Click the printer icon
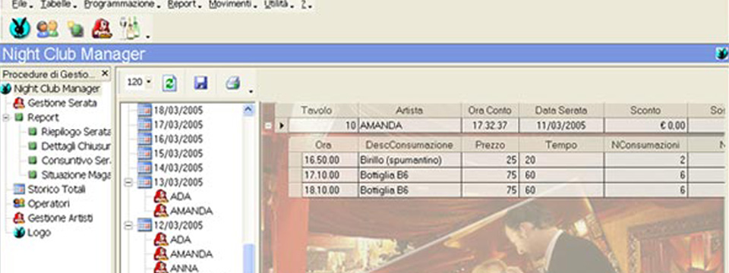The image size is (729, 273). coord(232,83)
